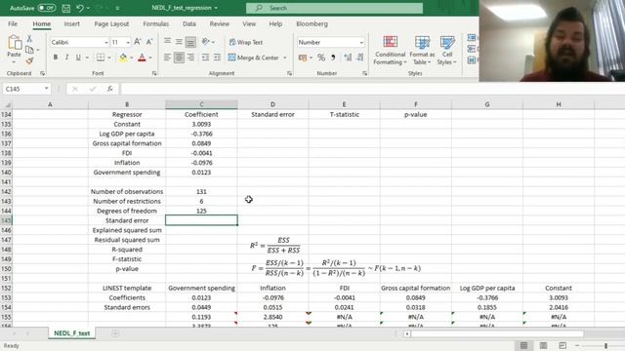The height and width of the screenshot is (351, 625).
Task: Open the Formulas tab
Action: (x=156, y=23)
